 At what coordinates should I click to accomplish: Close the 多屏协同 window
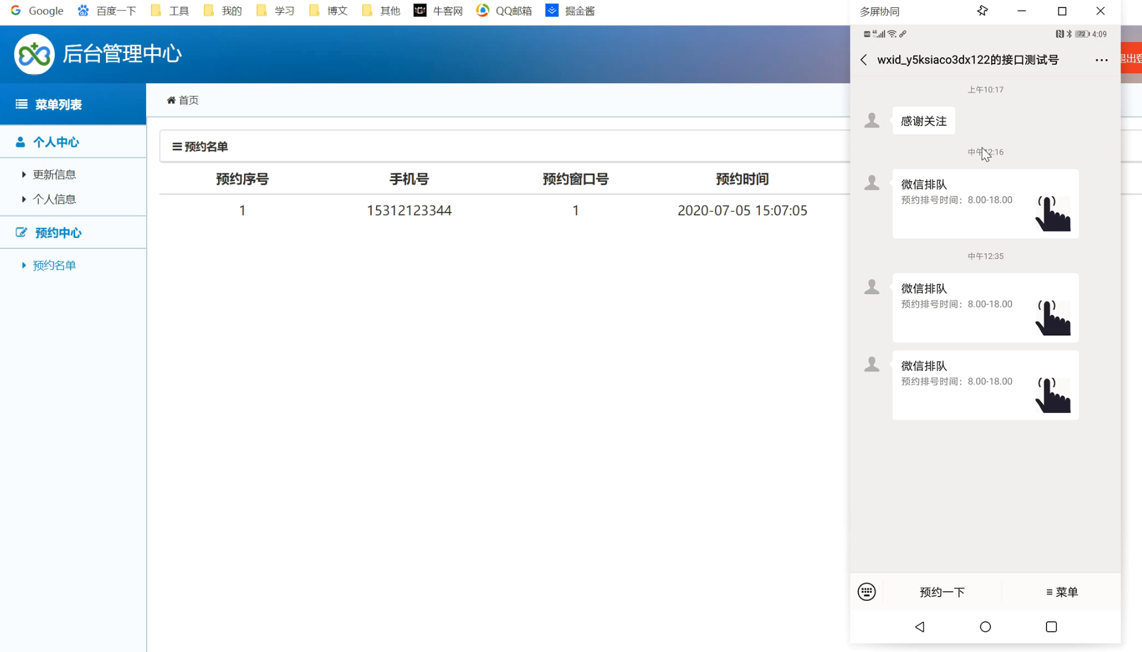[x=1100, y=11]
